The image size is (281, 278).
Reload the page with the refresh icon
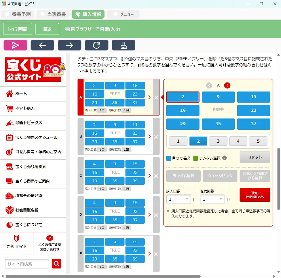point(96,45)
